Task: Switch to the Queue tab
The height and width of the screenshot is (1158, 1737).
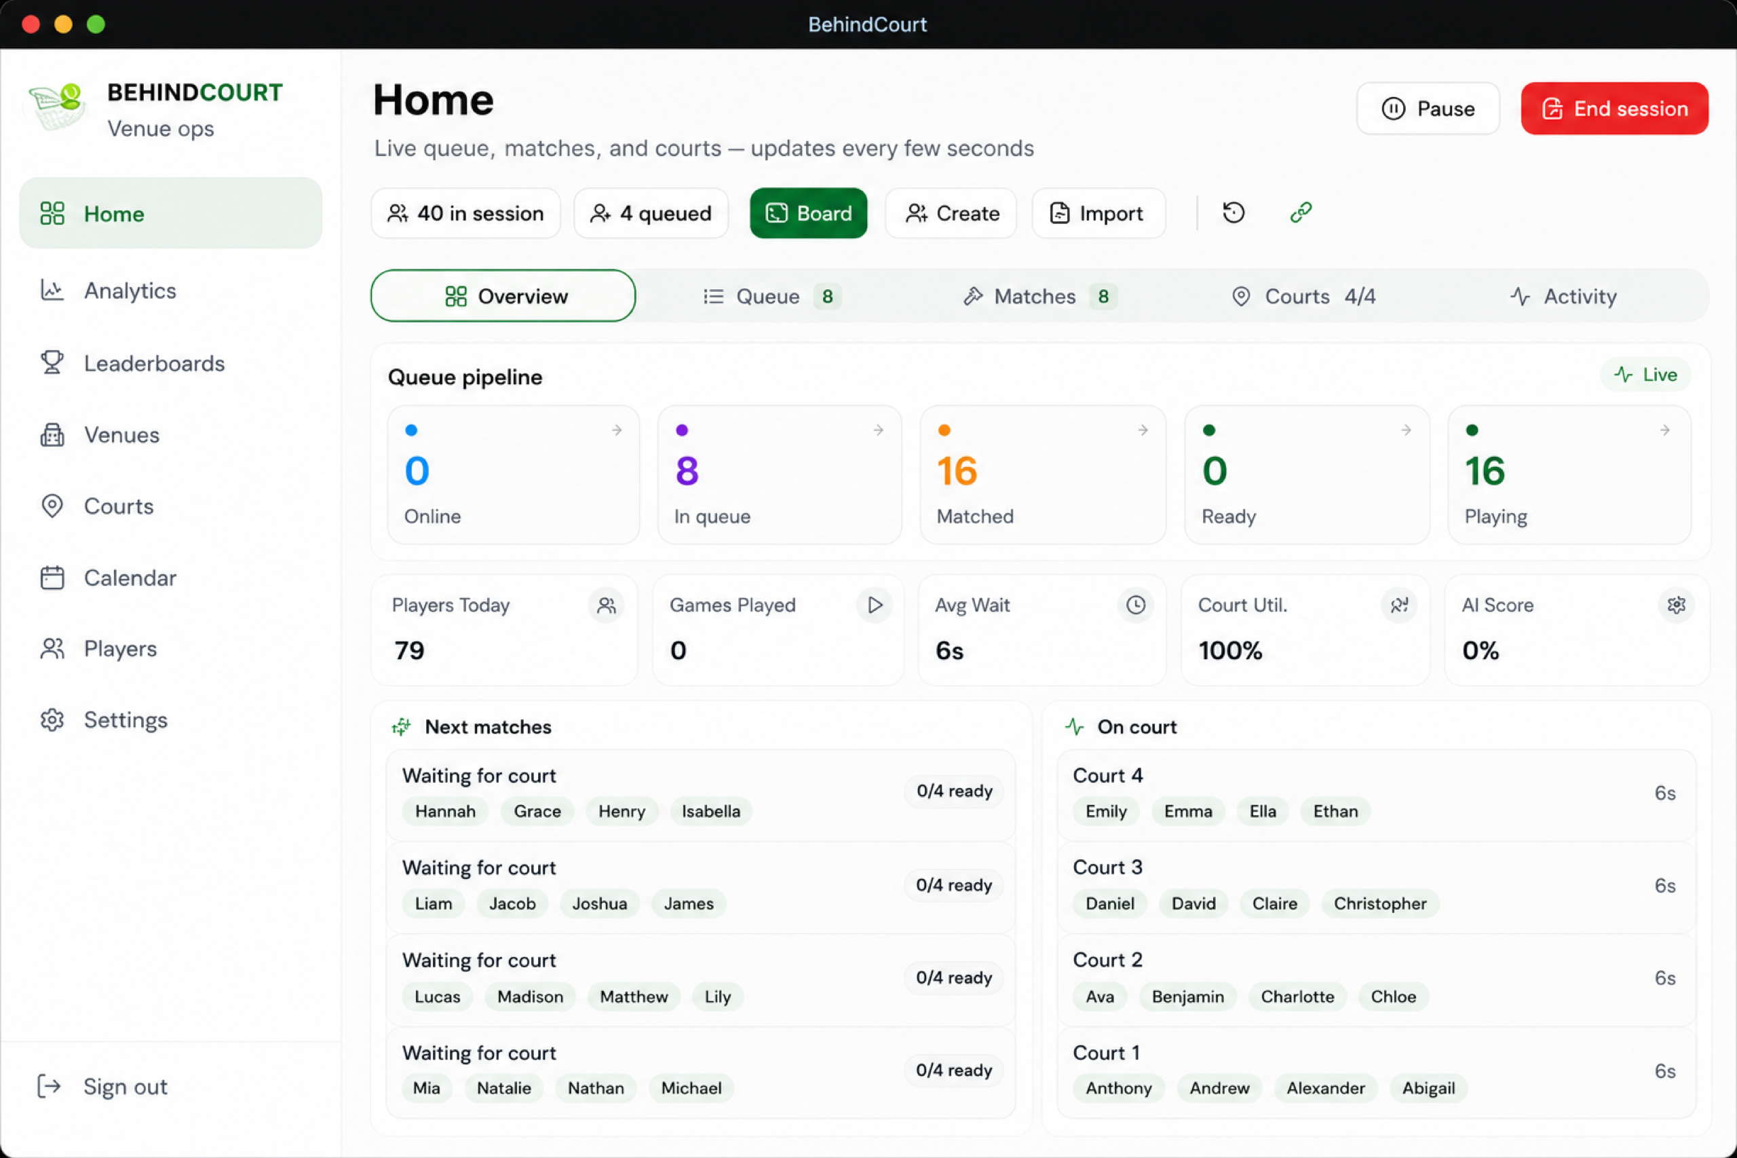Action: [771, 296]
